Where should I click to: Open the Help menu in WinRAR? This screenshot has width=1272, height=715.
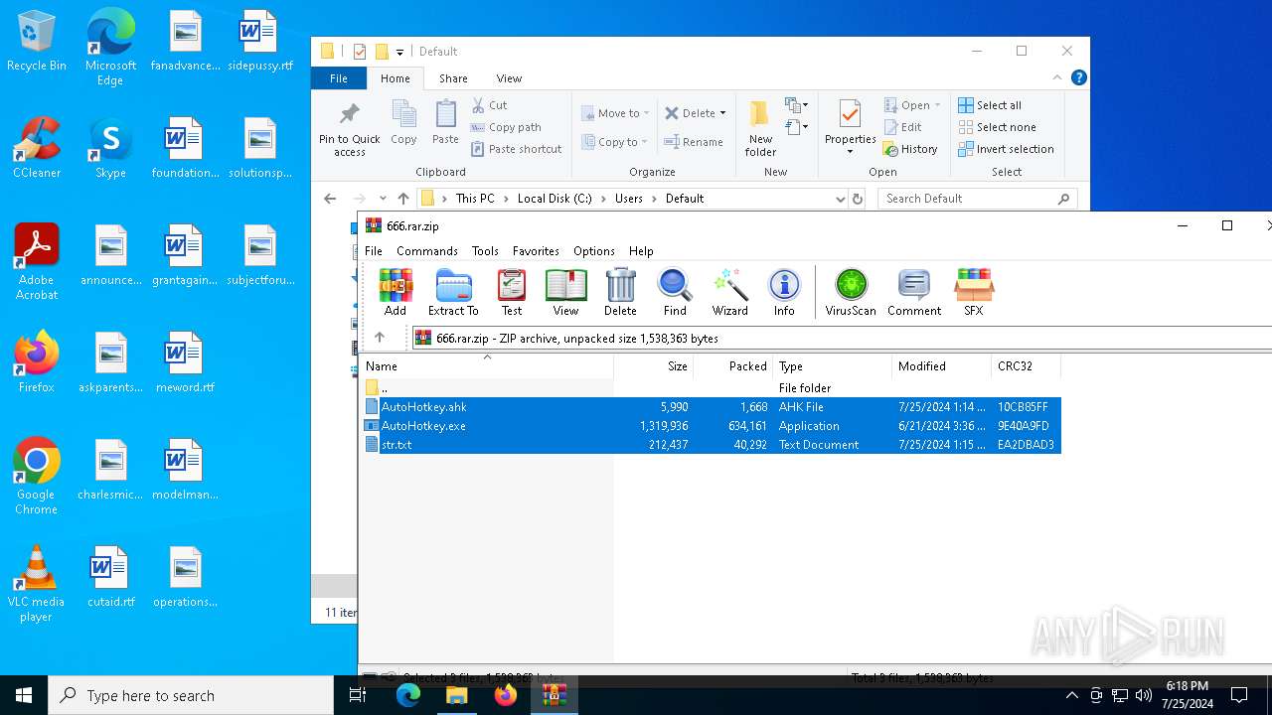(x=641, y=251)
